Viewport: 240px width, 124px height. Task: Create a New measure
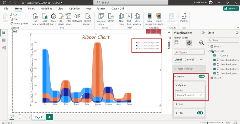pyautogui.click(x=150, y=19)
